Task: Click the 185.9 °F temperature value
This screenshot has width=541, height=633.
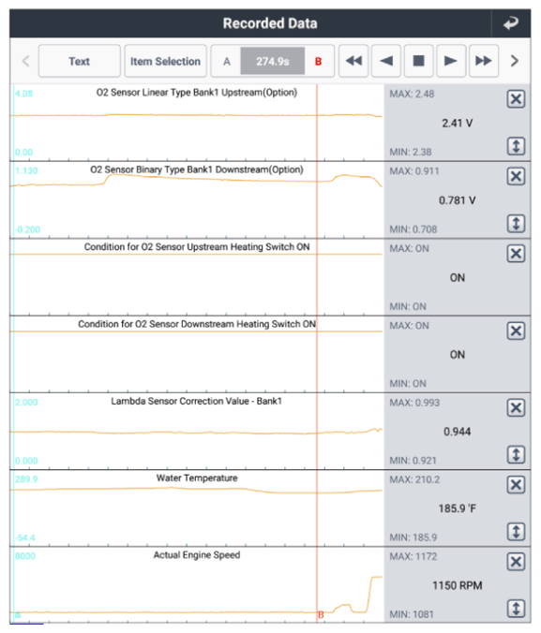Action: coord(458,508)
